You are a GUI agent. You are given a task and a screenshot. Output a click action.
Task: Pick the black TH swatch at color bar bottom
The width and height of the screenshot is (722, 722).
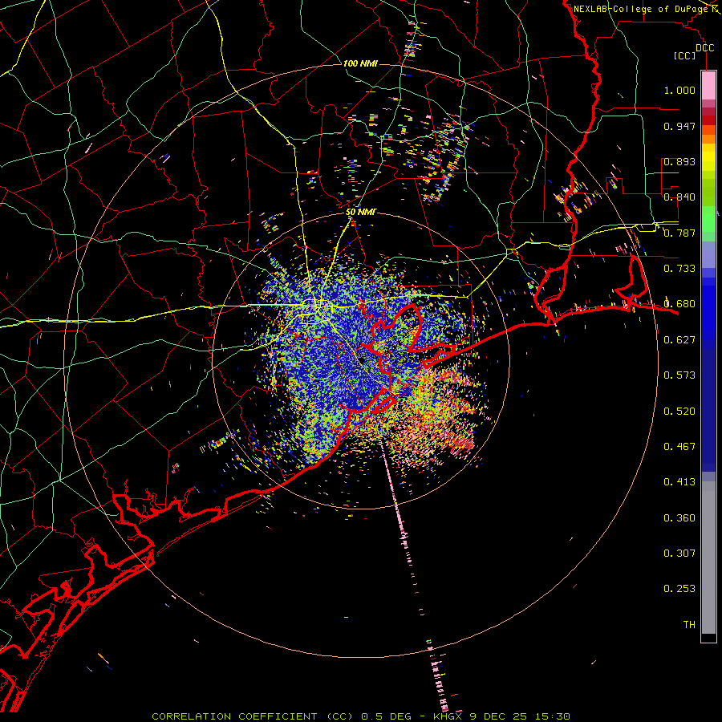(x=708, y=638)
